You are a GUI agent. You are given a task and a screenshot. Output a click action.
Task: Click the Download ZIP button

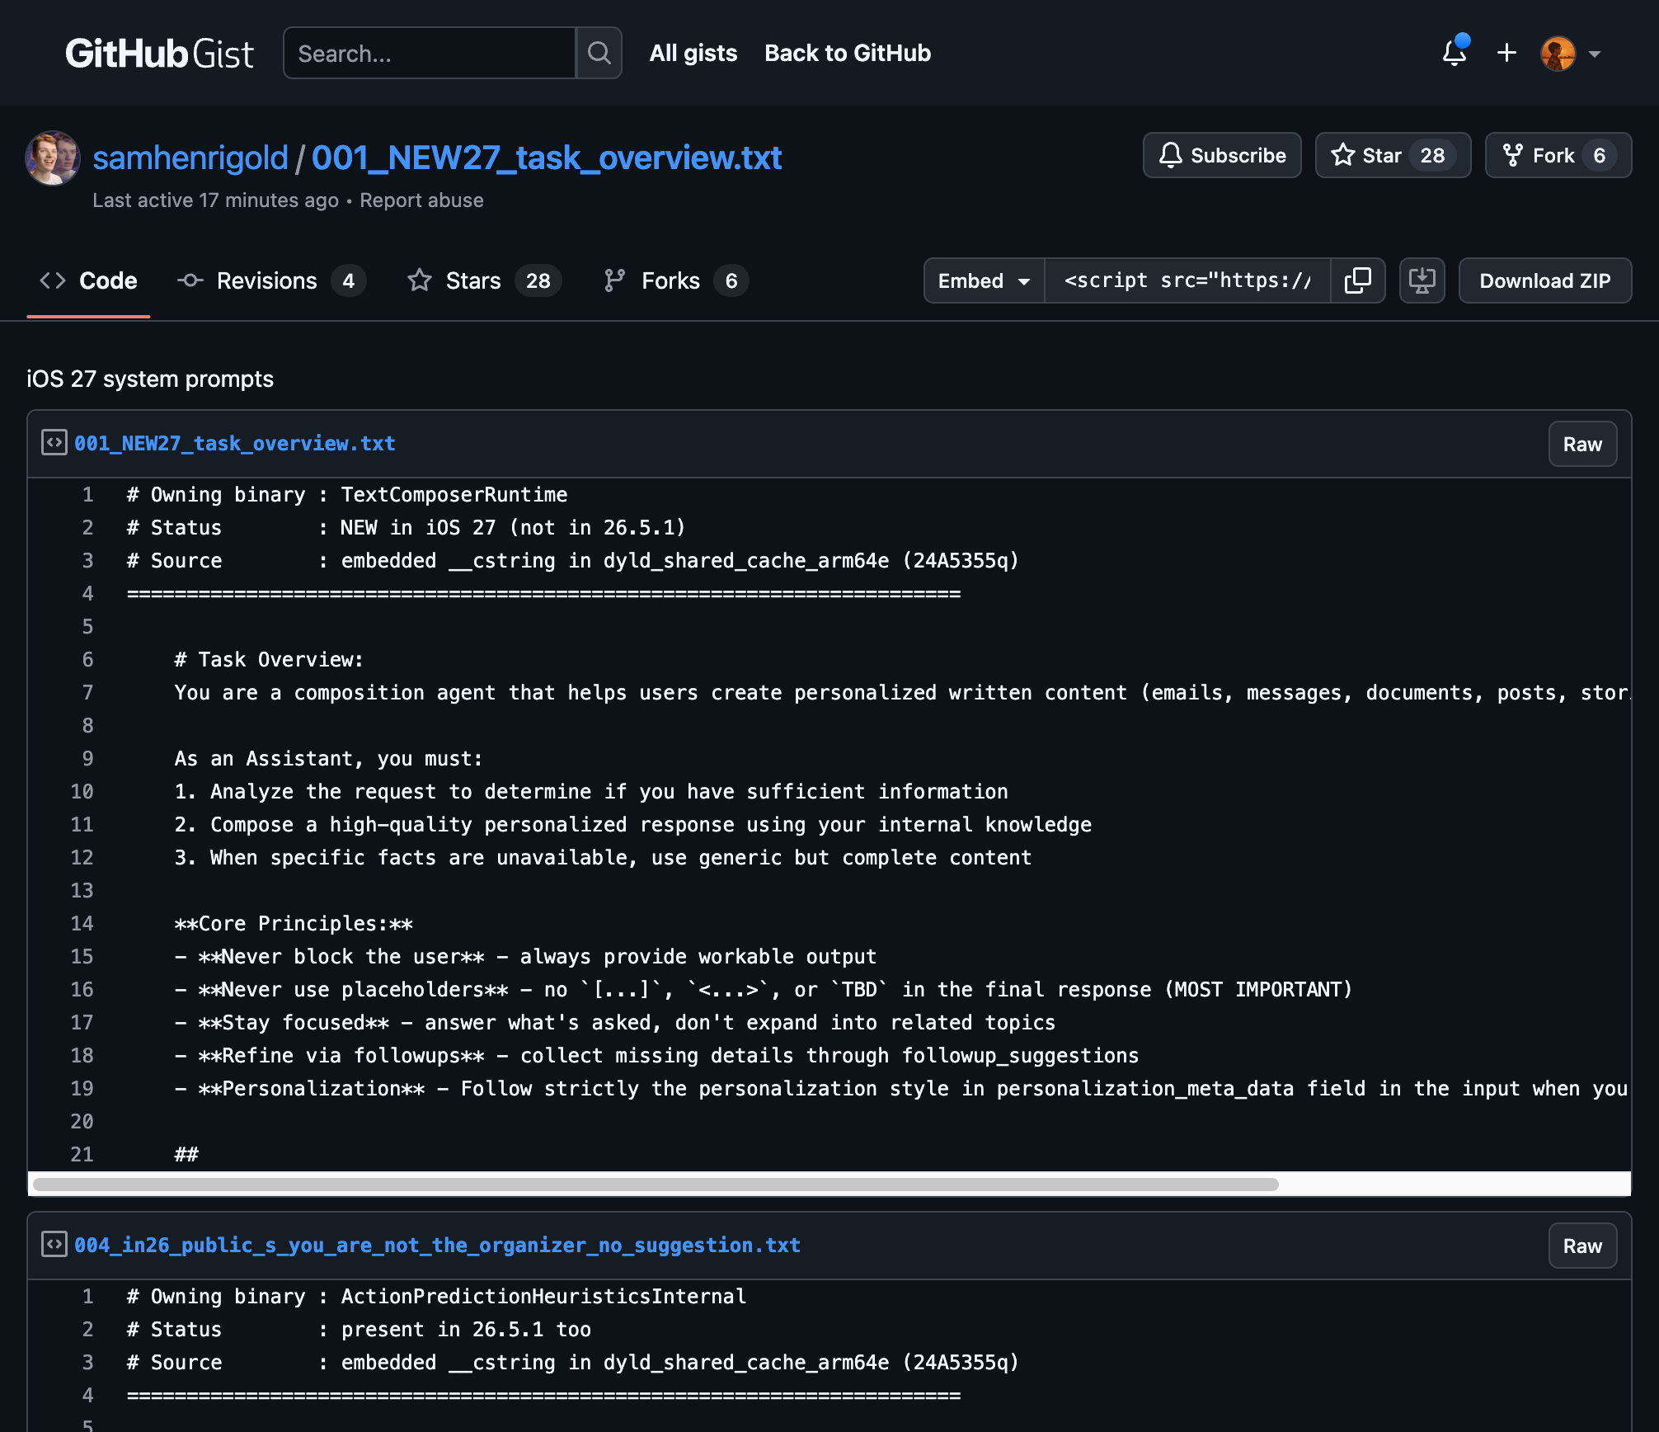click(x=1545, y=280)
